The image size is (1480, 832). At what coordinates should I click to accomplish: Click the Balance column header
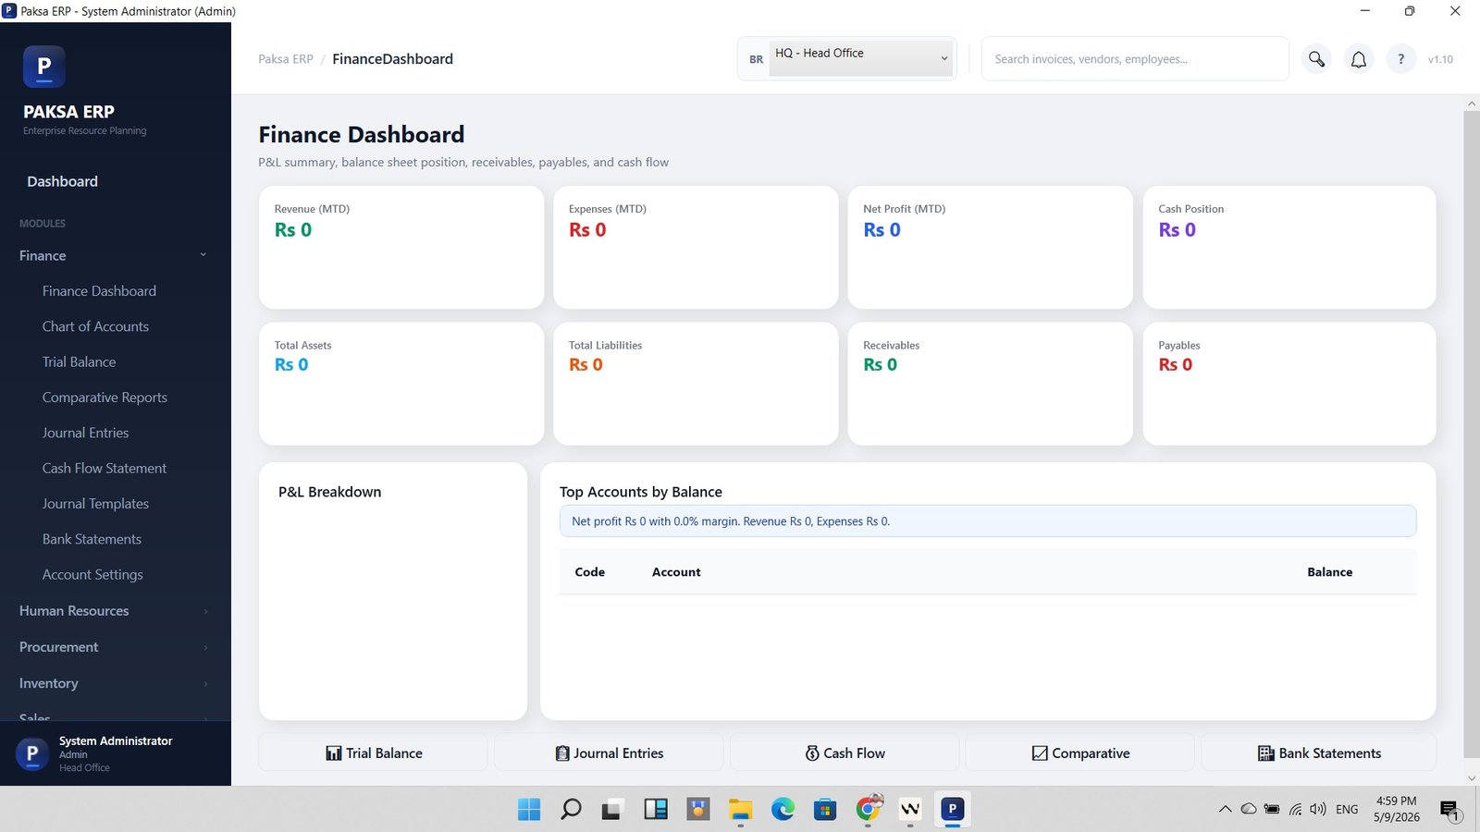click(x=1329, y=572)
